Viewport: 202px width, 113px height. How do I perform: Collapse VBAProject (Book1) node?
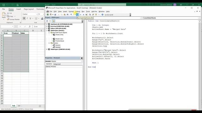(x=47, y=30)
